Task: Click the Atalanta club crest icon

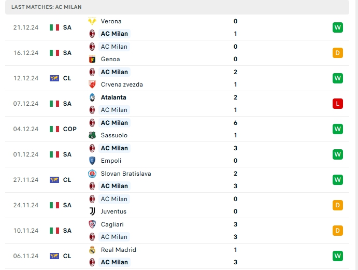Action: 92,97
